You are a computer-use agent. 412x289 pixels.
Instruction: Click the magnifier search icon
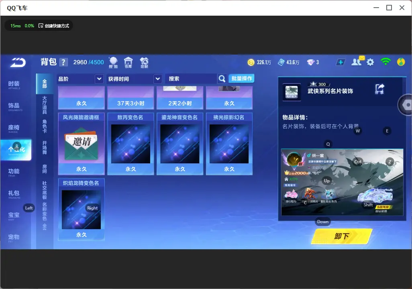(222, 79)
